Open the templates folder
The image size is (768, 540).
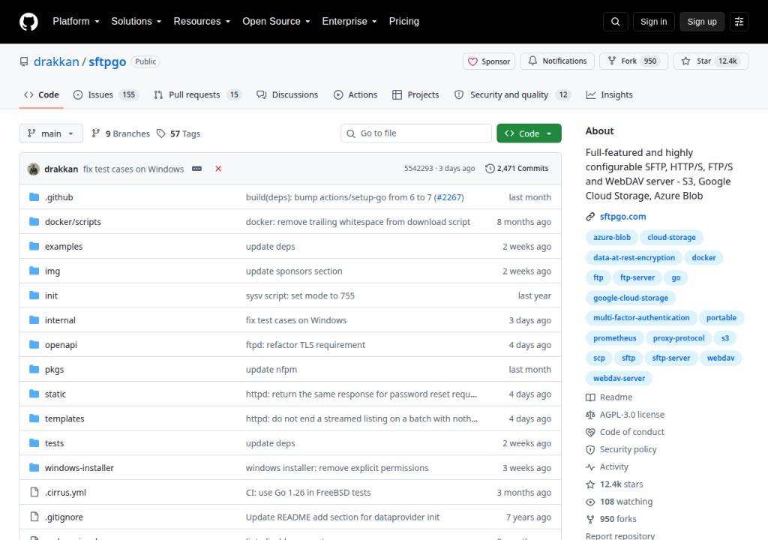tap(64, 418)
